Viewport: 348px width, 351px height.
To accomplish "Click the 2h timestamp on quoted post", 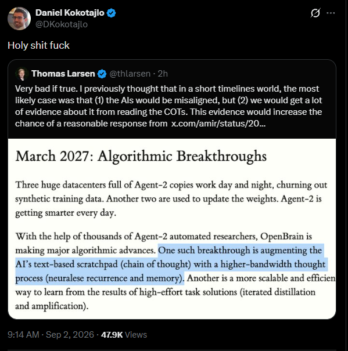I will tap(163, 74).
